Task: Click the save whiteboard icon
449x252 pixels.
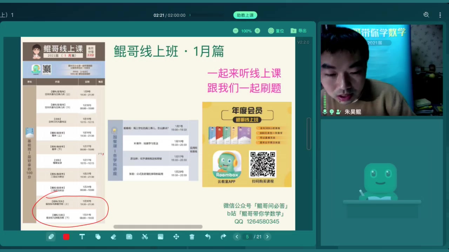Action: [x=129, y=237]
